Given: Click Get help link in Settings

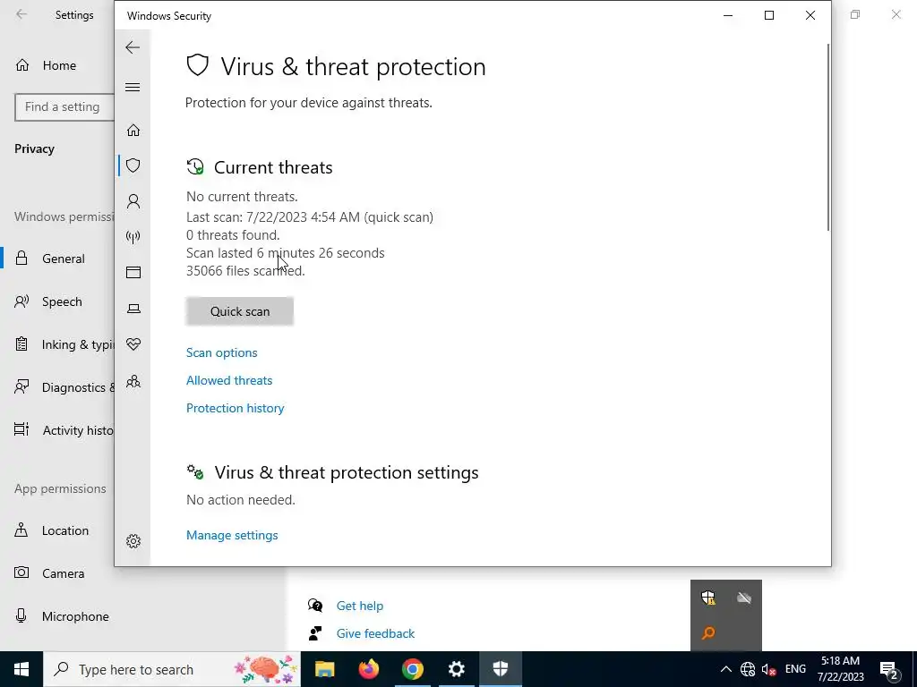Looking at the screenshot, I should click(x=360, y=606).
